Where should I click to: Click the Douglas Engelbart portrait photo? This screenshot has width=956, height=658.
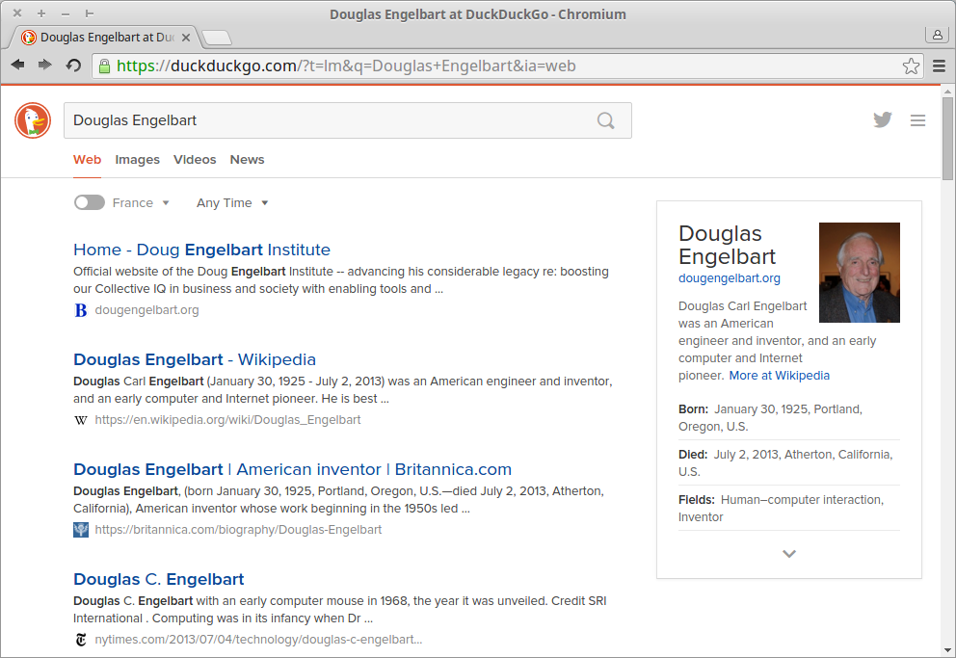[859, 273]
